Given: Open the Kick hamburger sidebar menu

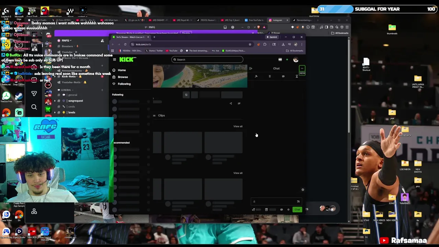Looking at the screenshot, I should pos(115,60).
